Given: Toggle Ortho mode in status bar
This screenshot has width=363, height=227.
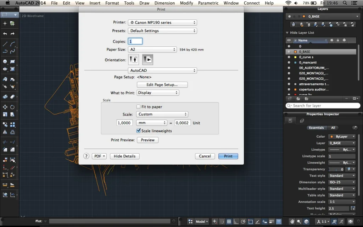Looking at the screenshot, I should click(236, 221).
